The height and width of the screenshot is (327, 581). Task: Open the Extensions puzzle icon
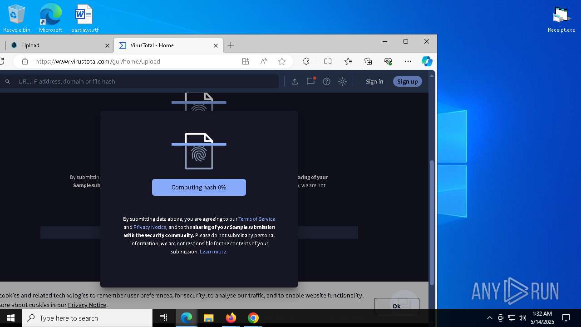click(306, 61)
